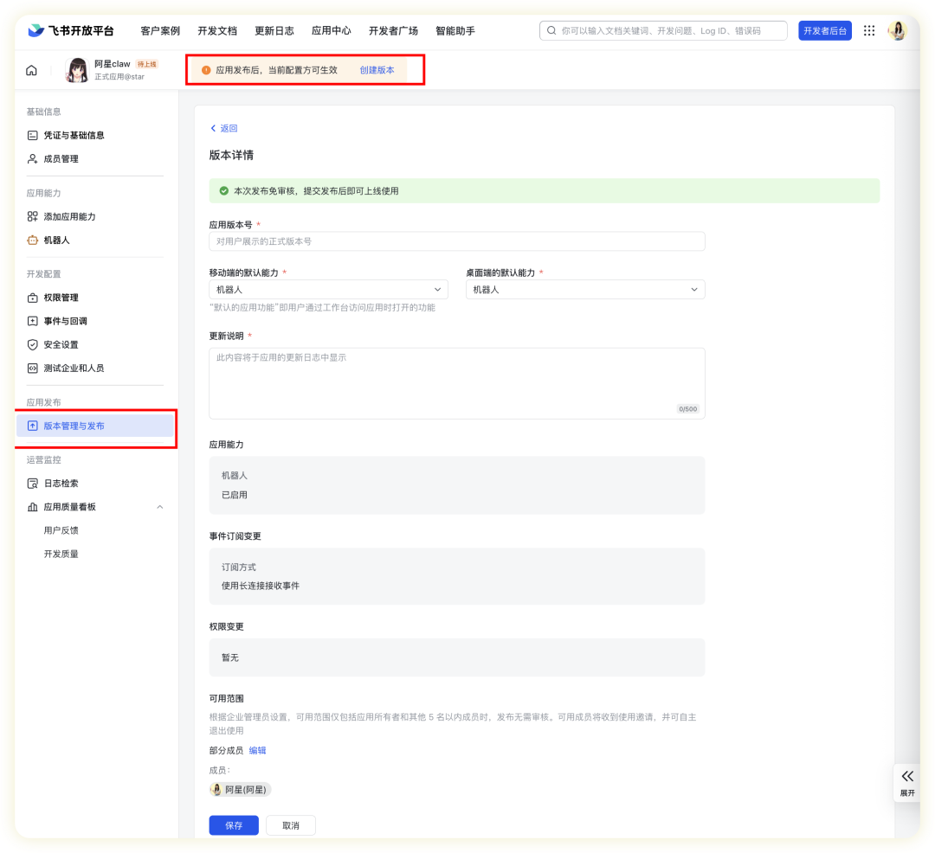Click the 更新说明 text area
Image resolution: width=935 pixels, height=853 pixels.
pos(456,383)
